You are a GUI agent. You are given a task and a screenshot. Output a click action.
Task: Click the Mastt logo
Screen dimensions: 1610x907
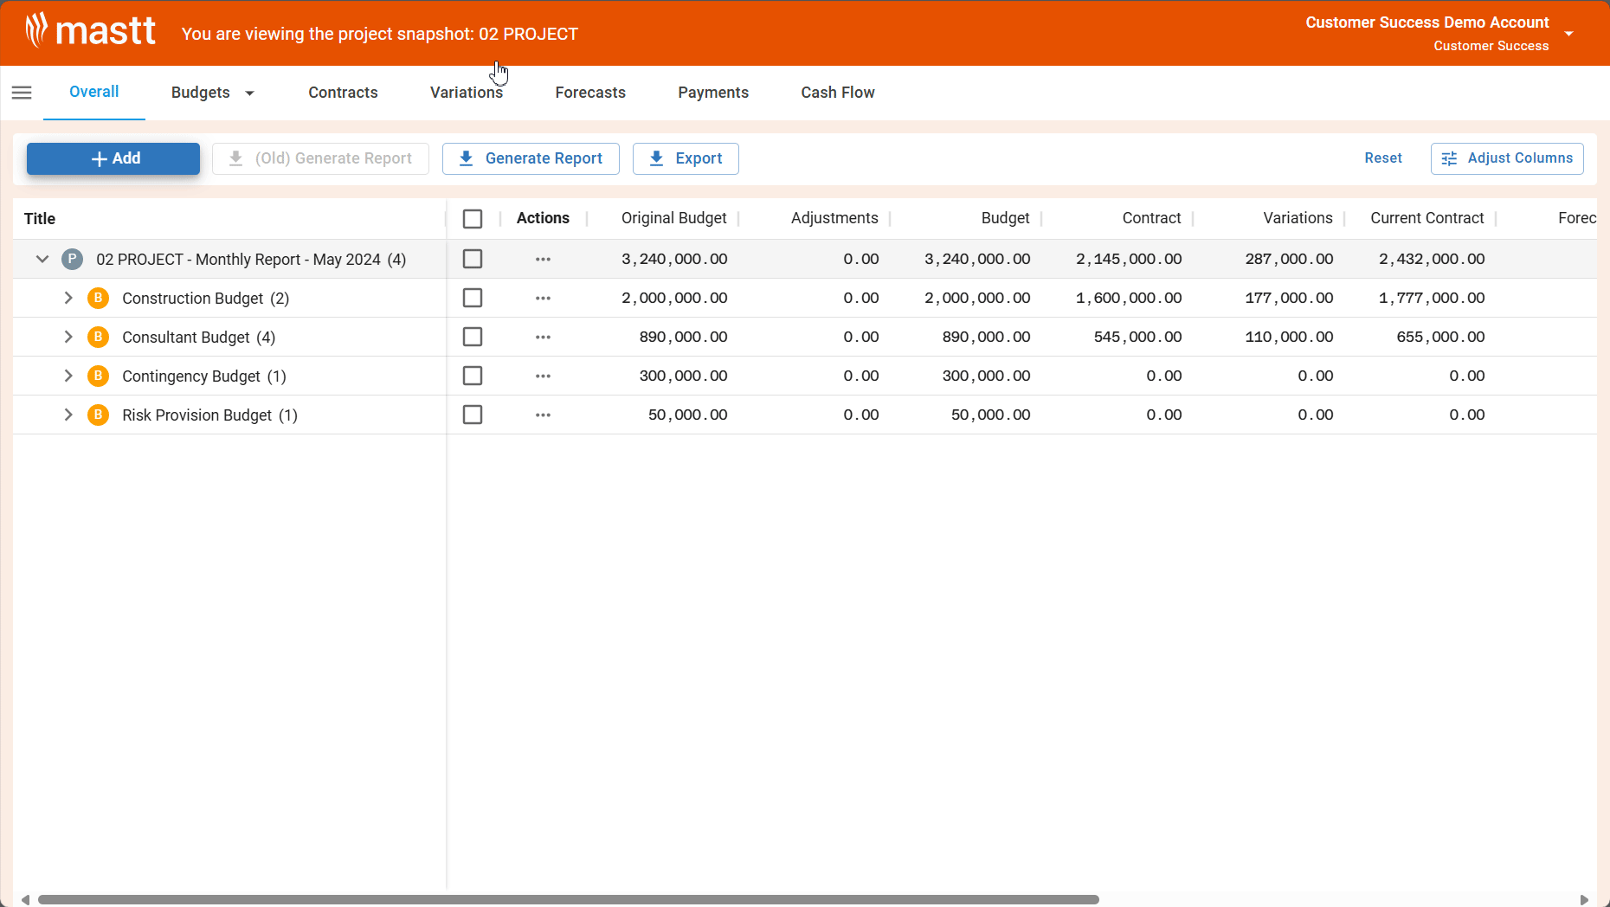(x=89, y=29)
